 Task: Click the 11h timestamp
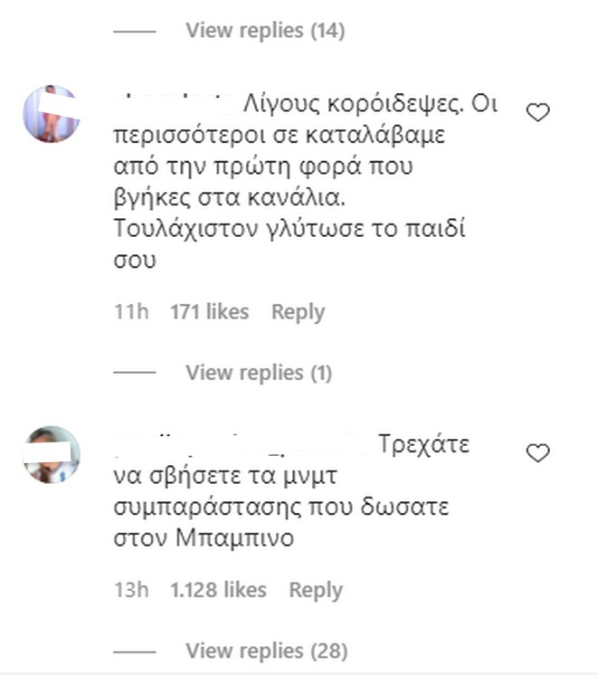click(131, 312)
